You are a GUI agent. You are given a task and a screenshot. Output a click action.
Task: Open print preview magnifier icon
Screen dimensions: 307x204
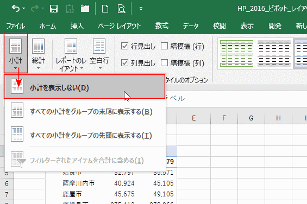click(121, 9)
